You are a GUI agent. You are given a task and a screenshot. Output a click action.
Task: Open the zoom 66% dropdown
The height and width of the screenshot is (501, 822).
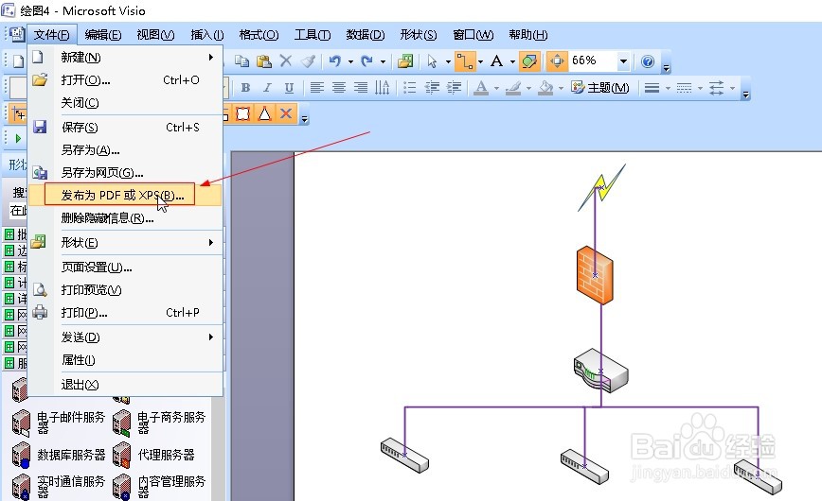pyautogui.click(x=623, y=61)
